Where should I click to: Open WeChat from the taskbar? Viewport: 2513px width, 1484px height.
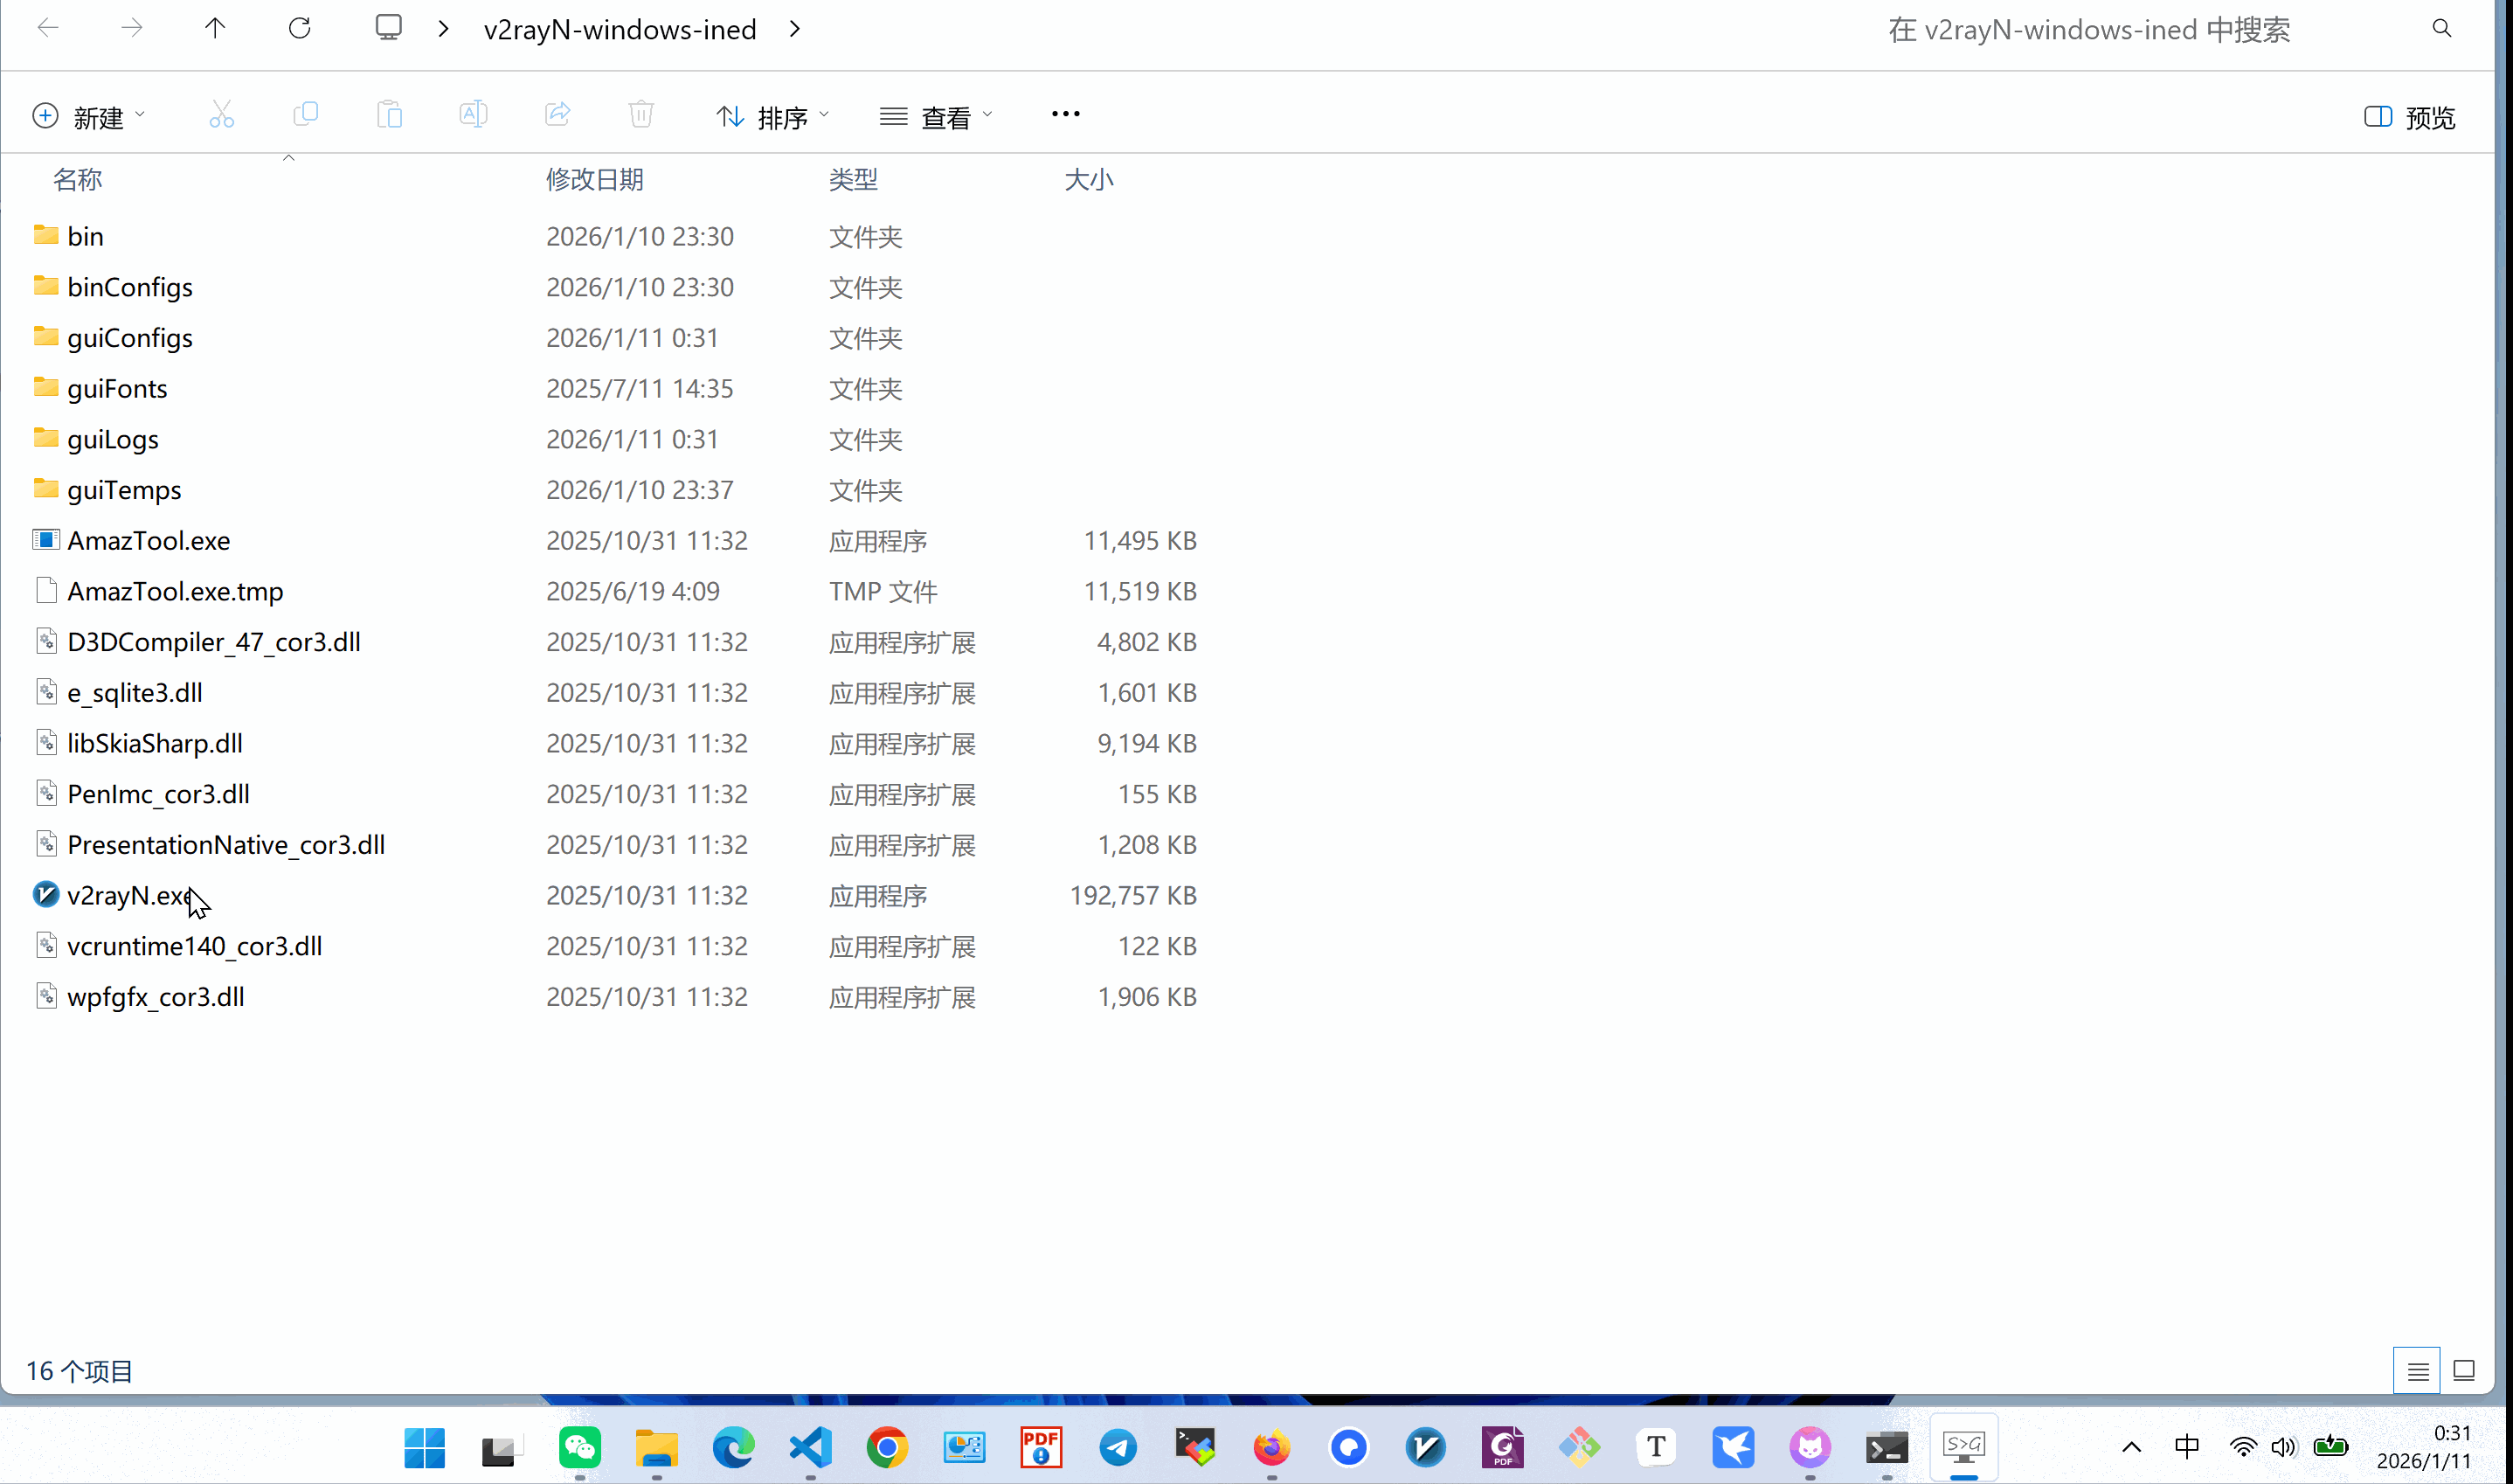point(580,1447)
